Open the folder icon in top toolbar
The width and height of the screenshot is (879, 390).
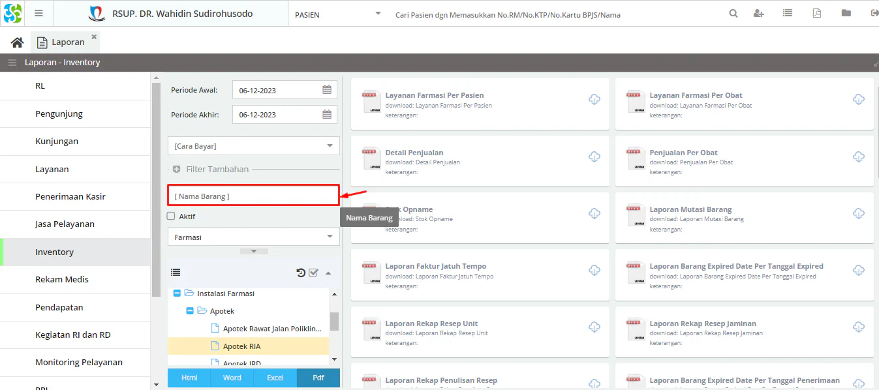coord(846,13)
